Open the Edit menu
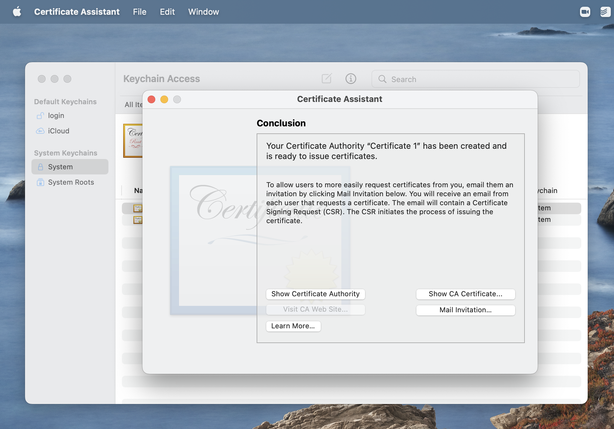The width and height of the screenshot is (614, 429). pos(167,12)
